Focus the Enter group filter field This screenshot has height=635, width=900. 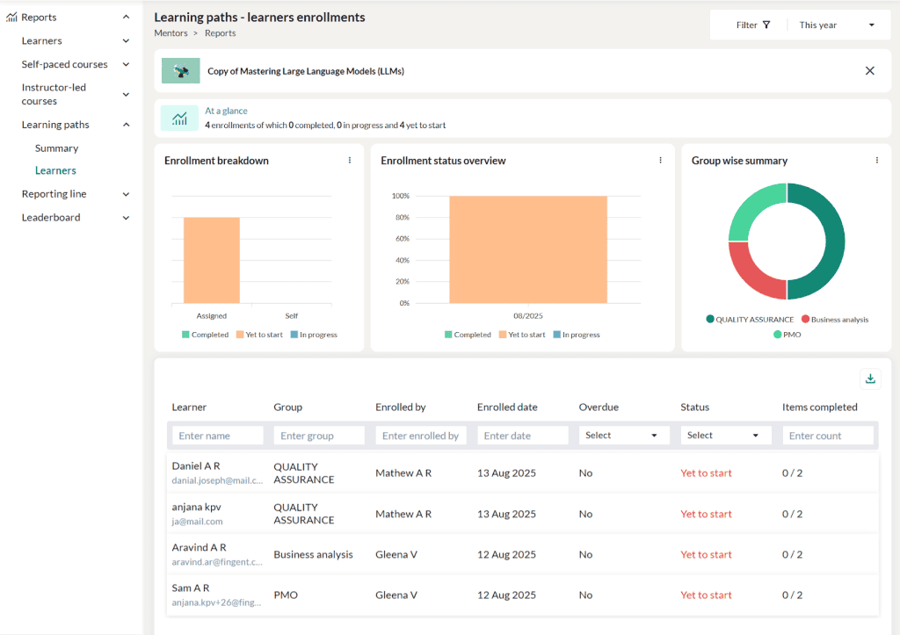pos(319,436)
